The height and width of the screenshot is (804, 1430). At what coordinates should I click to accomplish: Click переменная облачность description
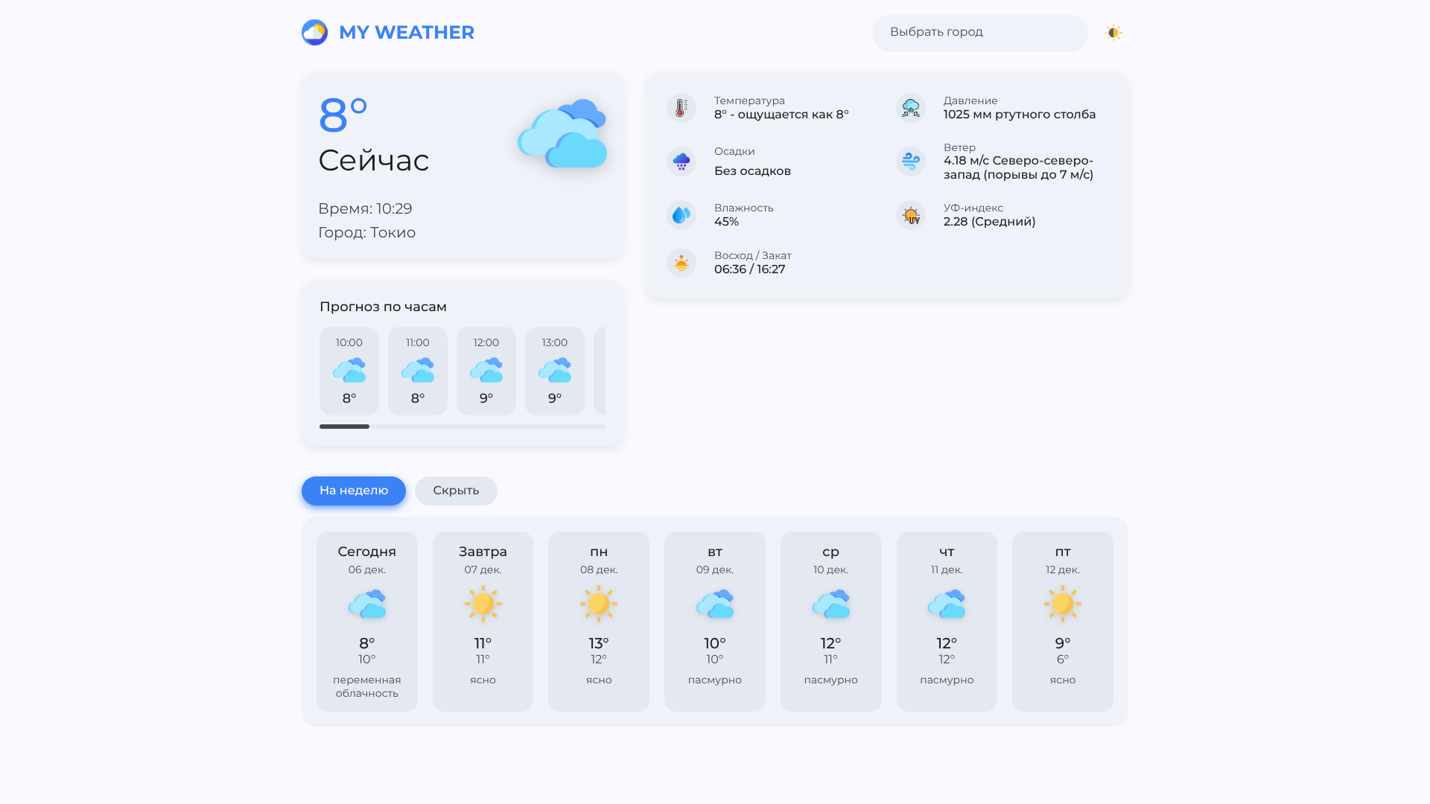tap(367, 686)
